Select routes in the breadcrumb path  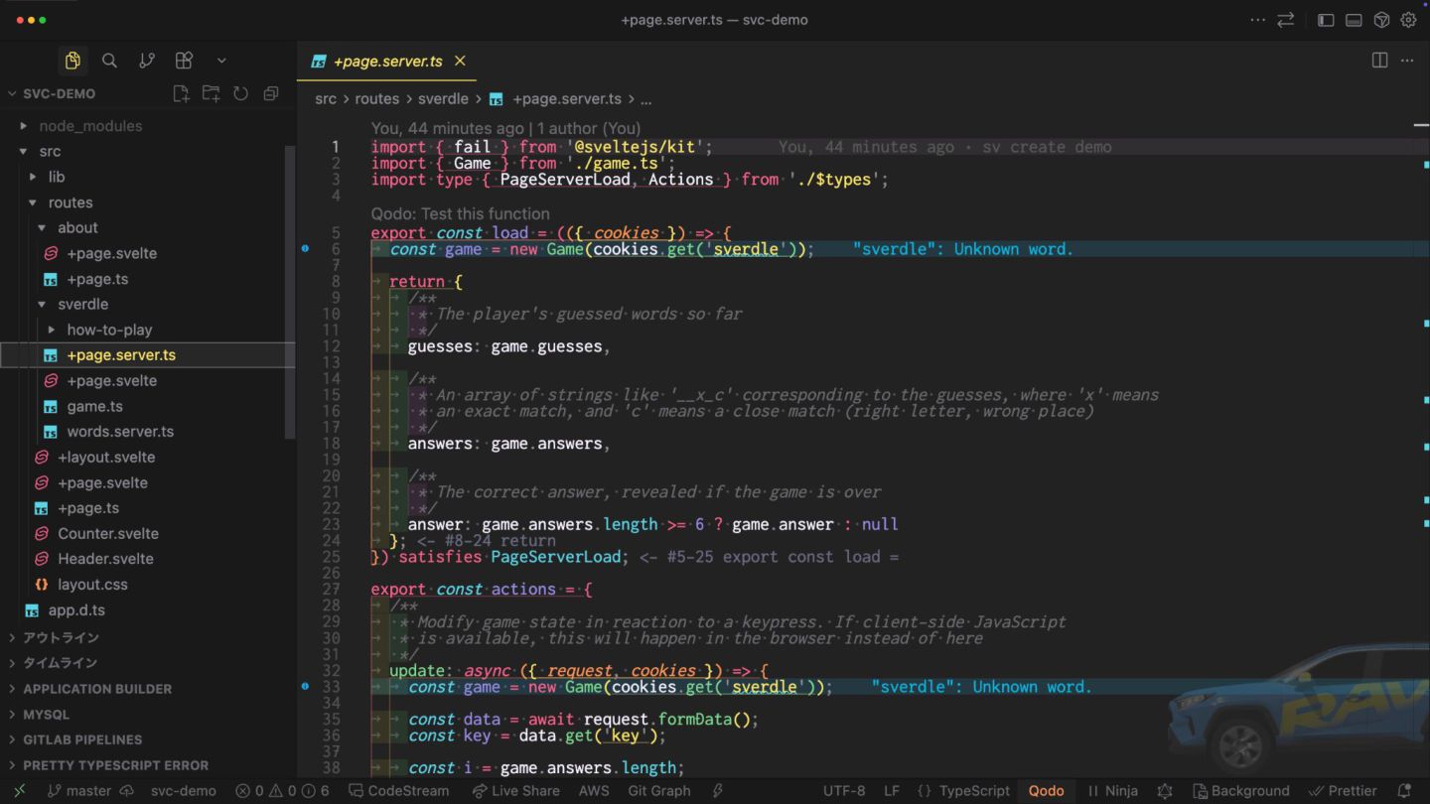(376, 99)
